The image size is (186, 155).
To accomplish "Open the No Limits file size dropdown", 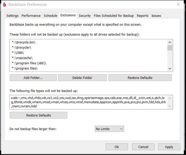I will pos(109,129).
